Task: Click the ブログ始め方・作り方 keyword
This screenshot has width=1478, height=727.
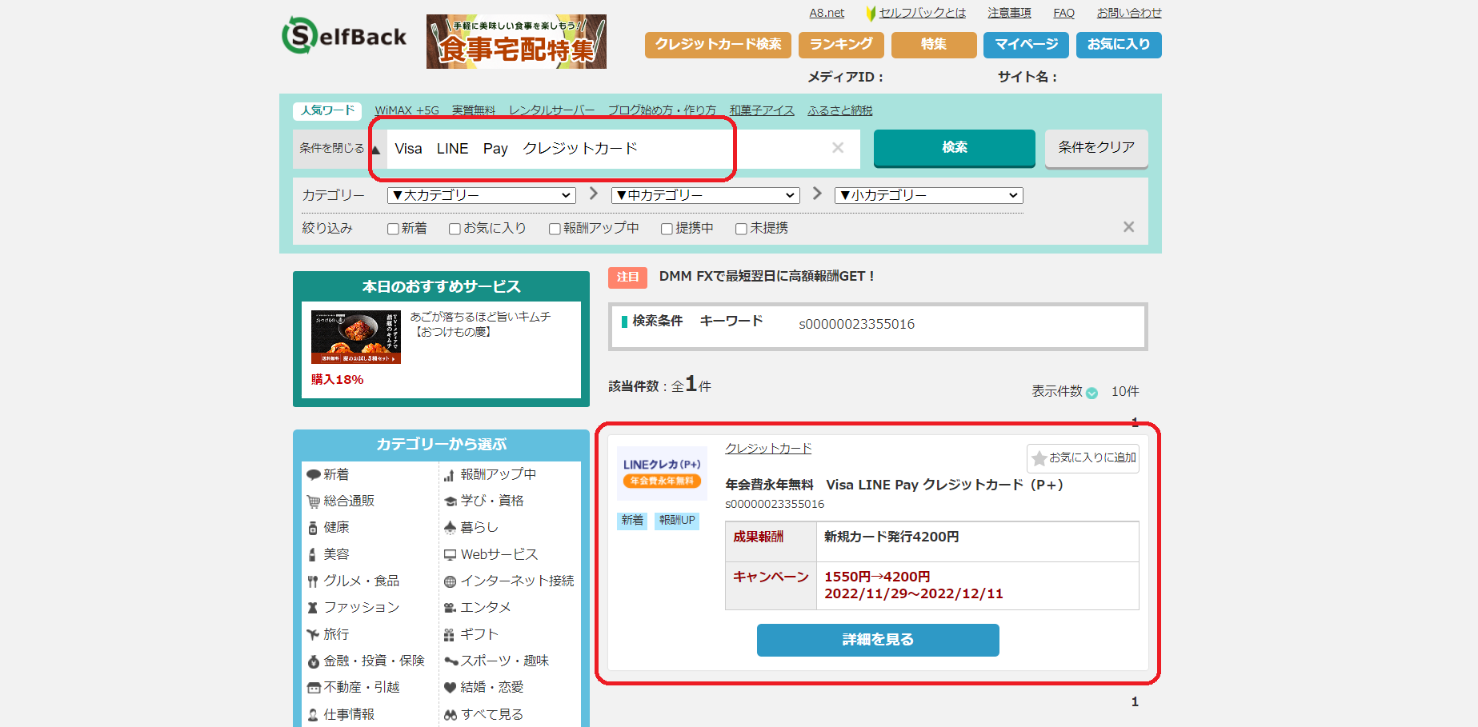Action: pos(662,110)
